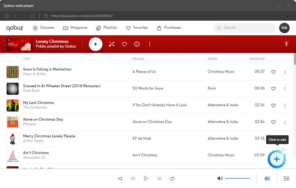
Task: Click the scroll-to-top arrow icon
Action: [286, 44]
